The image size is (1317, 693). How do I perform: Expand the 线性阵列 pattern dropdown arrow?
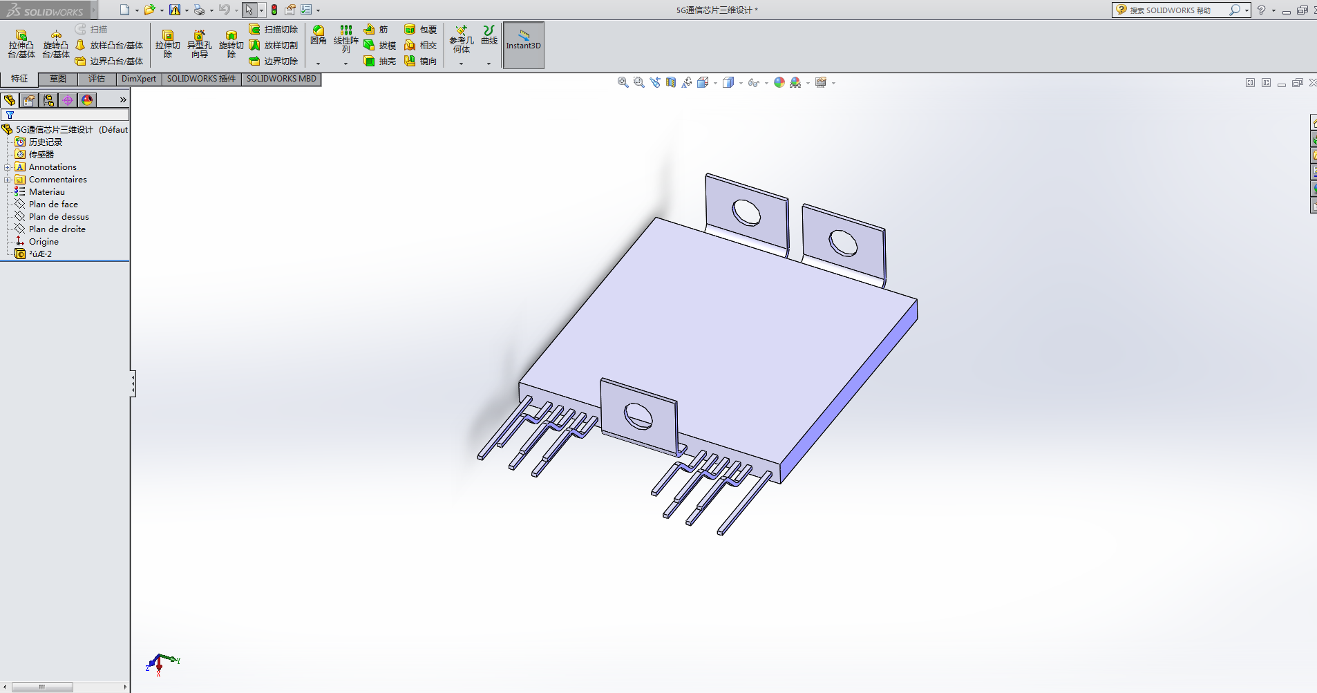pyautogui.click(x=346, y=64)
